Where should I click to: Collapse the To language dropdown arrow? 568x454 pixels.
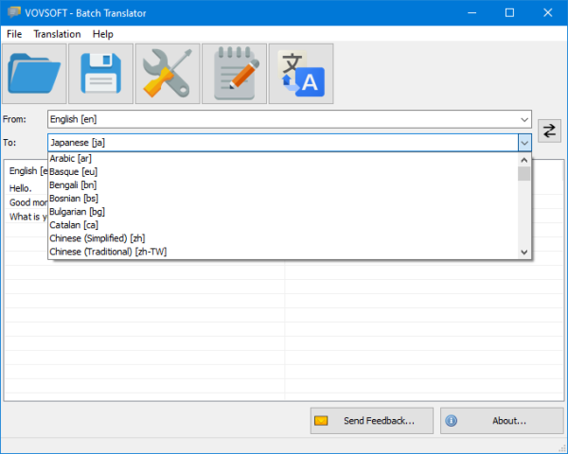point(524,143)
